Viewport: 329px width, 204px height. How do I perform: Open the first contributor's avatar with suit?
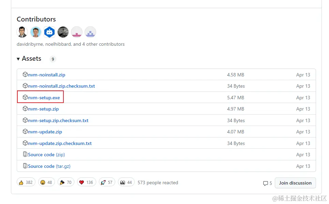click(x=22, y=32)
